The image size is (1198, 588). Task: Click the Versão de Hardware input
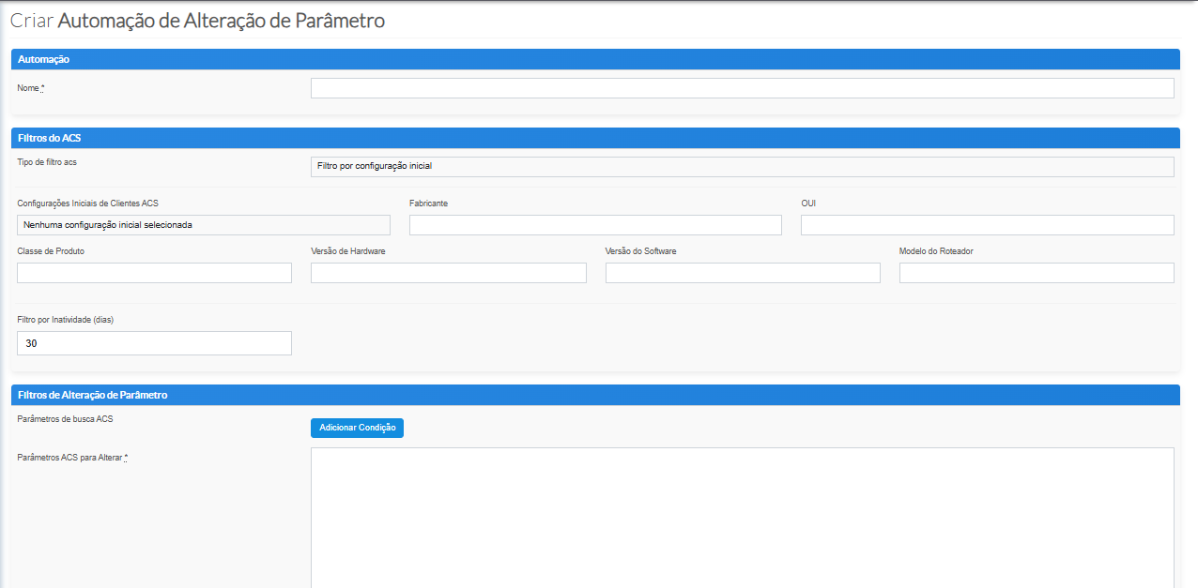click(x=448, y=273)
